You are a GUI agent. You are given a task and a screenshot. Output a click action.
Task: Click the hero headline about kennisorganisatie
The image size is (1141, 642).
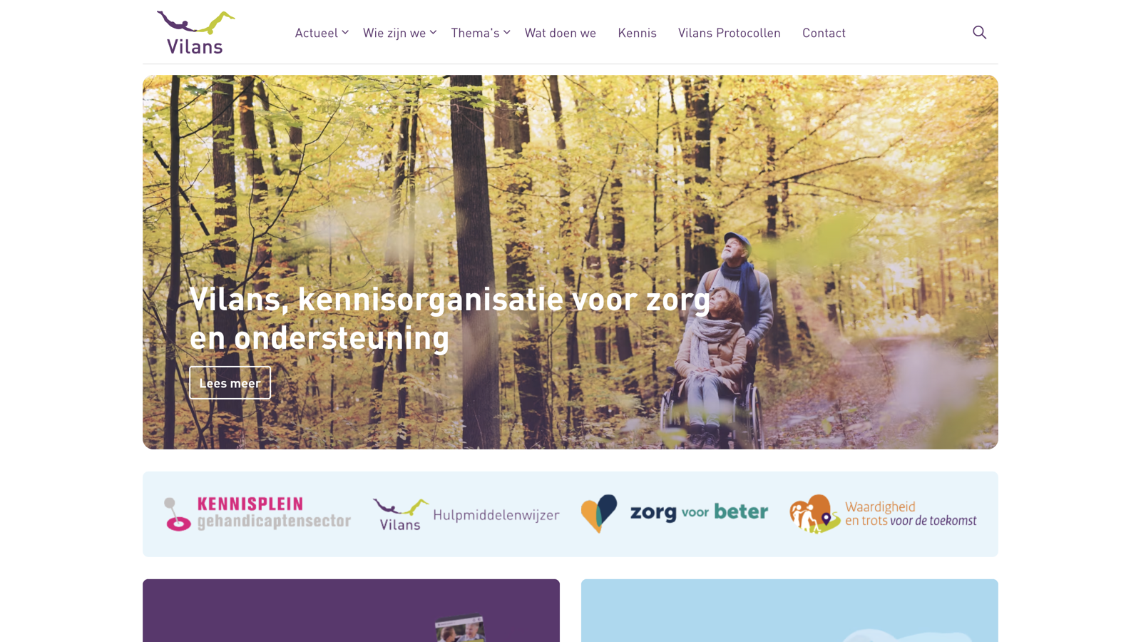449,318
